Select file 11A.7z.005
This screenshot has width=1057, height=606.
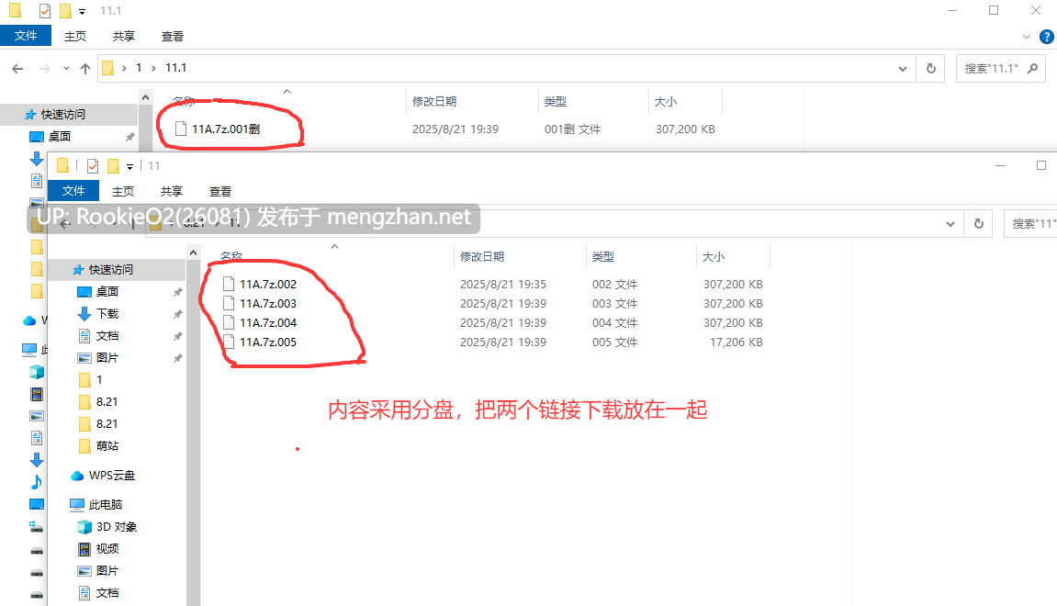coord(267,342)
